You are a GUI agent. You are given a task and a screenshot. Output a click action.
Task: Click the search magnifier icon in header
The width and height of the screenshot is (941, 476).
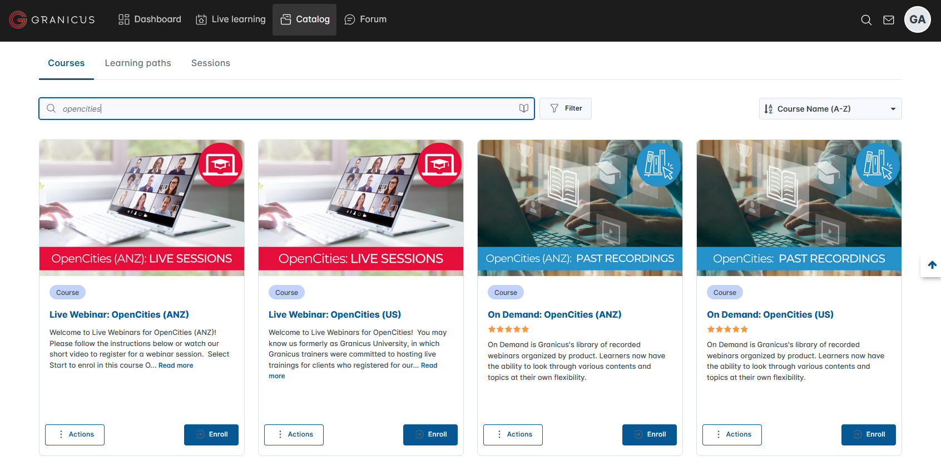pos(866,20)
